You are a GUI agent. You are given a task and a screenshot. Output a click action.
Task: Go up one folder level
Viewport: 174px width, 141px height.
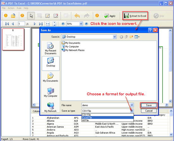click(126, 37)
